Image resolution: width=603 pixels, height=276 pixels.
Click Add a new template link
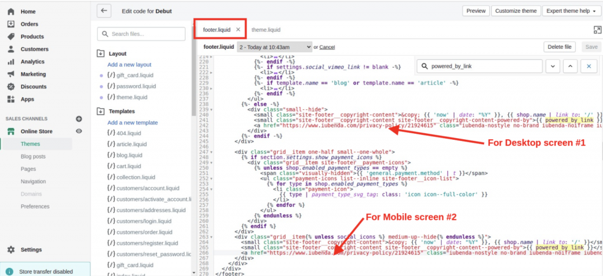click(x=132, y=122)
